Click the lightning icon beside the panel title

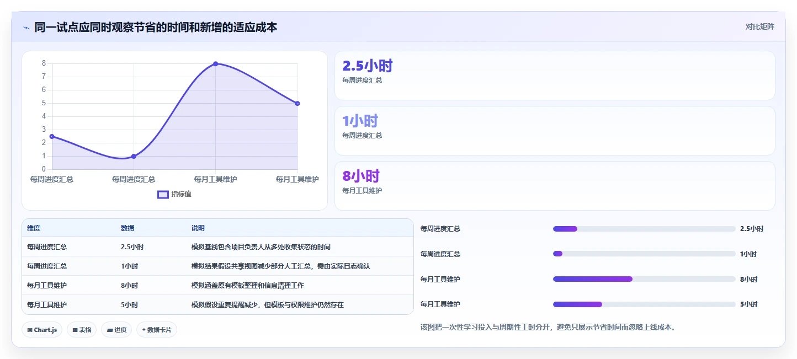point(26,27)
